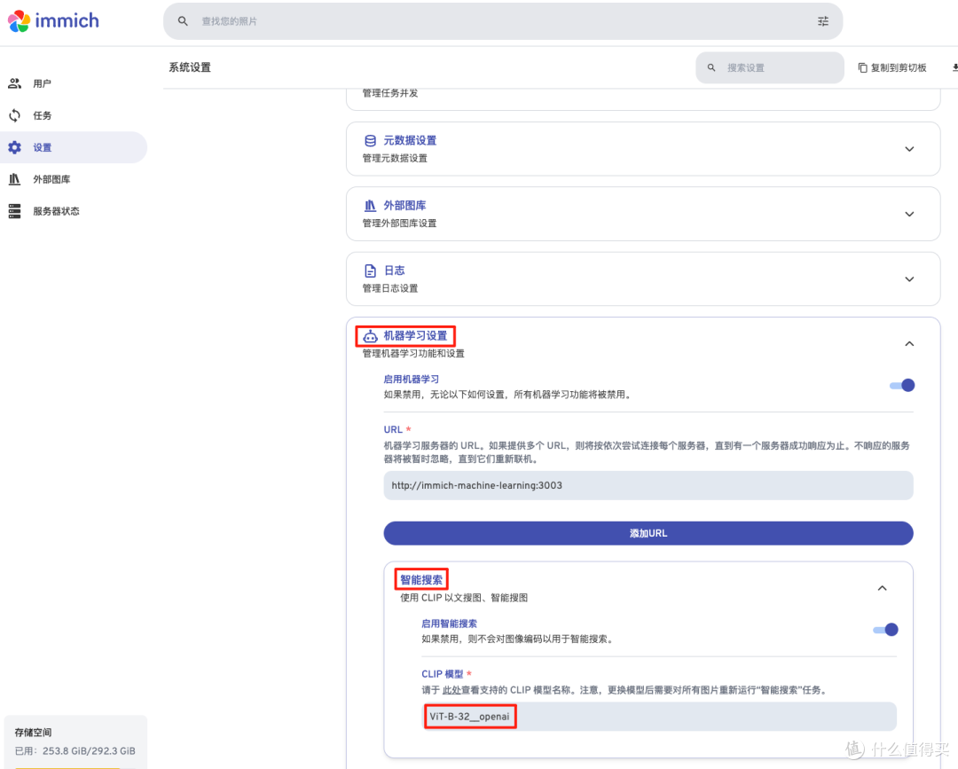Image resolution: width=958 pixels, height=769 pixels.
Task: Focus the 搜索设置 input field
Action: click(x=770, y=67)
